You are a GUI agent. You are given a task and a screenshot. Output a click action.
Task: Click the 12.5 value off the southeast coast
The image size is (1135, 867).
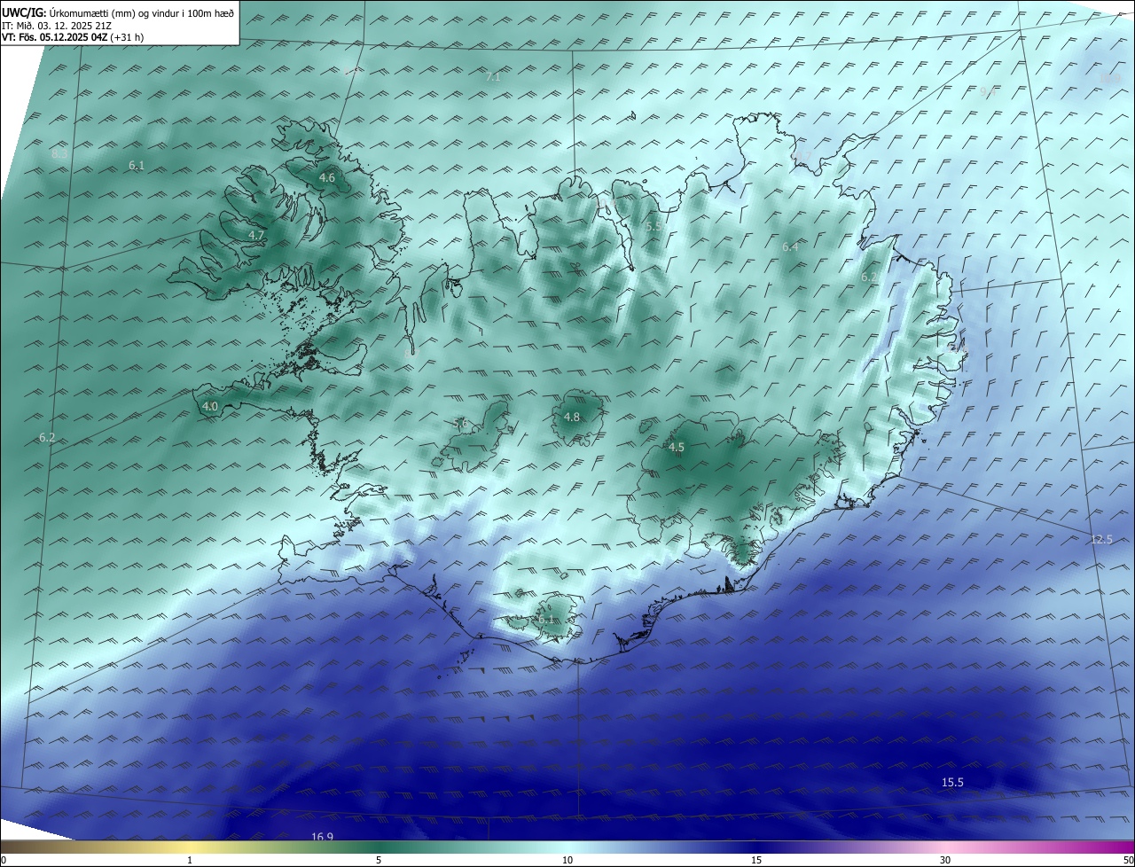(x=1101, y=540)
